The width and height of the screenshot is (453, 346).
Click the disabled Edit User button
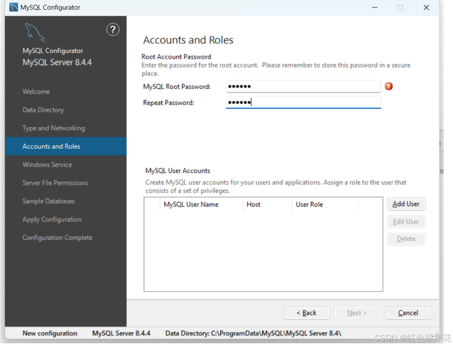(406, 221)
